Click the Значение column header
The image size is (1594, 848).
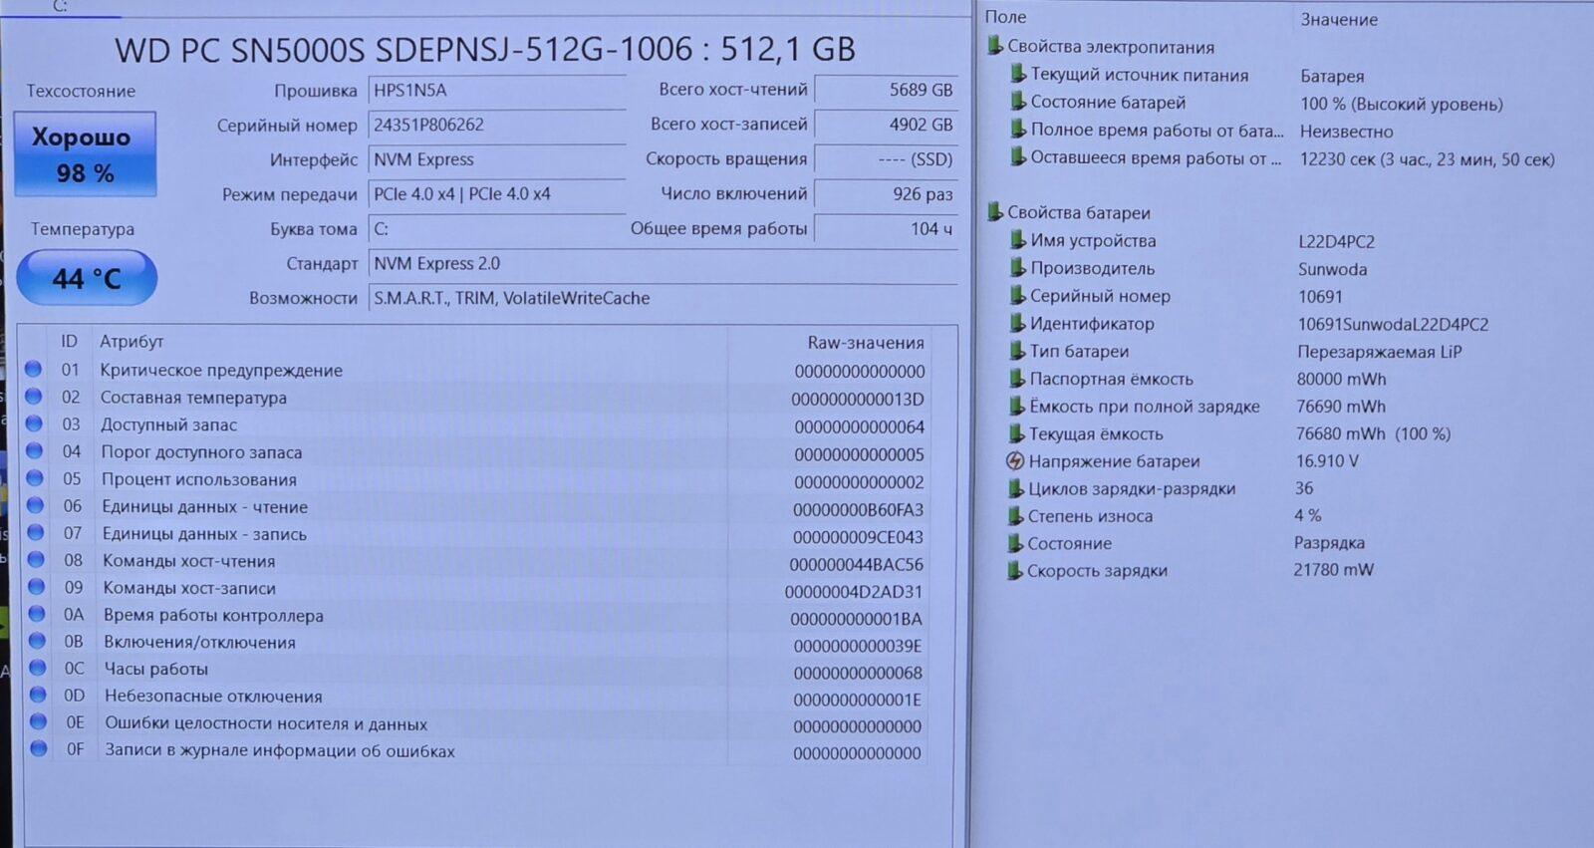[1339, 19]
